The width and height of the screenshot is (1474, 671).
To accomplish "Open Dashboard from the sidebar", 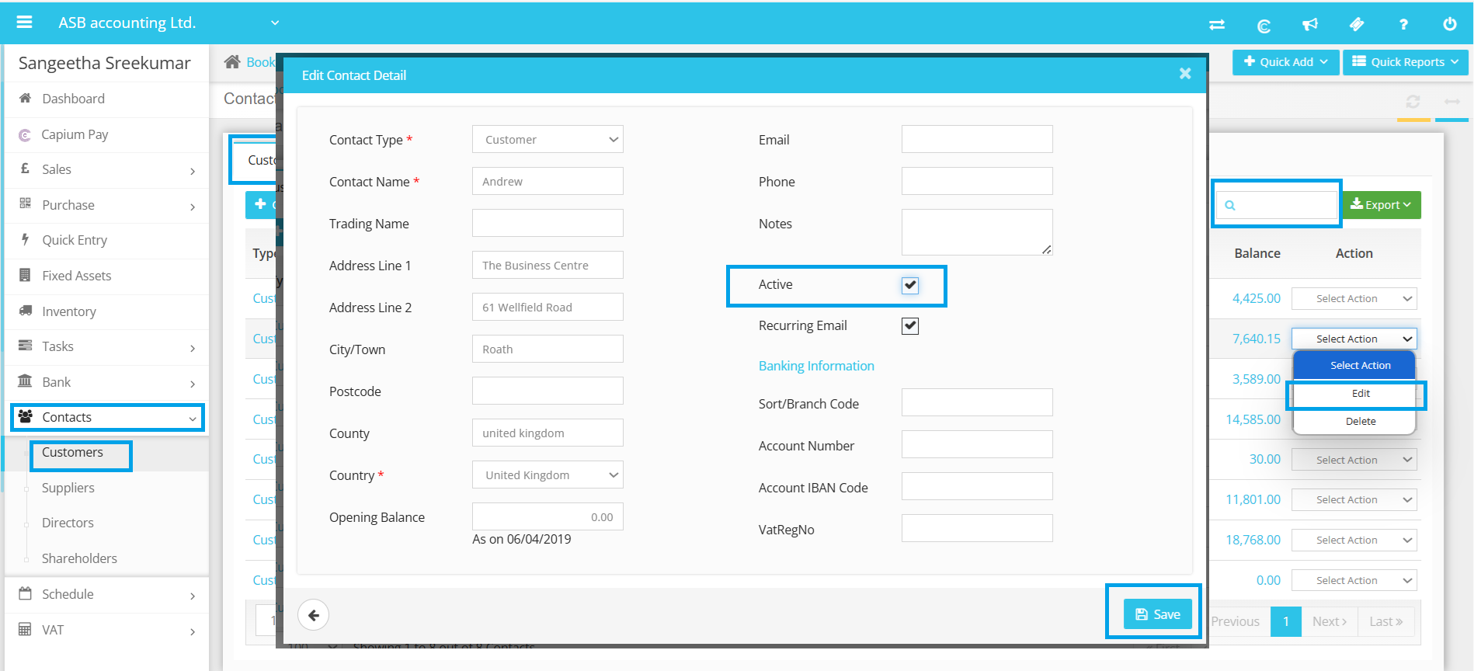I will point(107,99).
